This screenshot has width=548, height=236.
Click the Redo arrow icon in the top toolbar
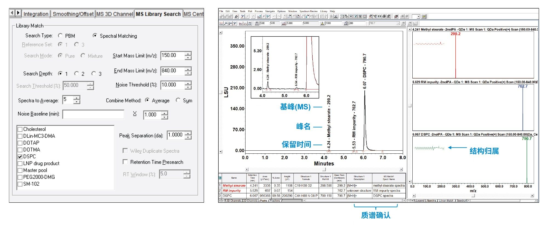pyautogui.click(x=279, y=16)
